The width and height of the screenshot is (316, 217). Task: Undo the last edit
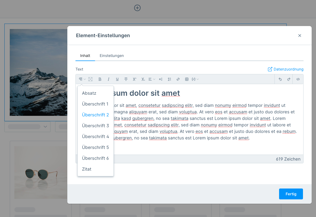[280, 79]
